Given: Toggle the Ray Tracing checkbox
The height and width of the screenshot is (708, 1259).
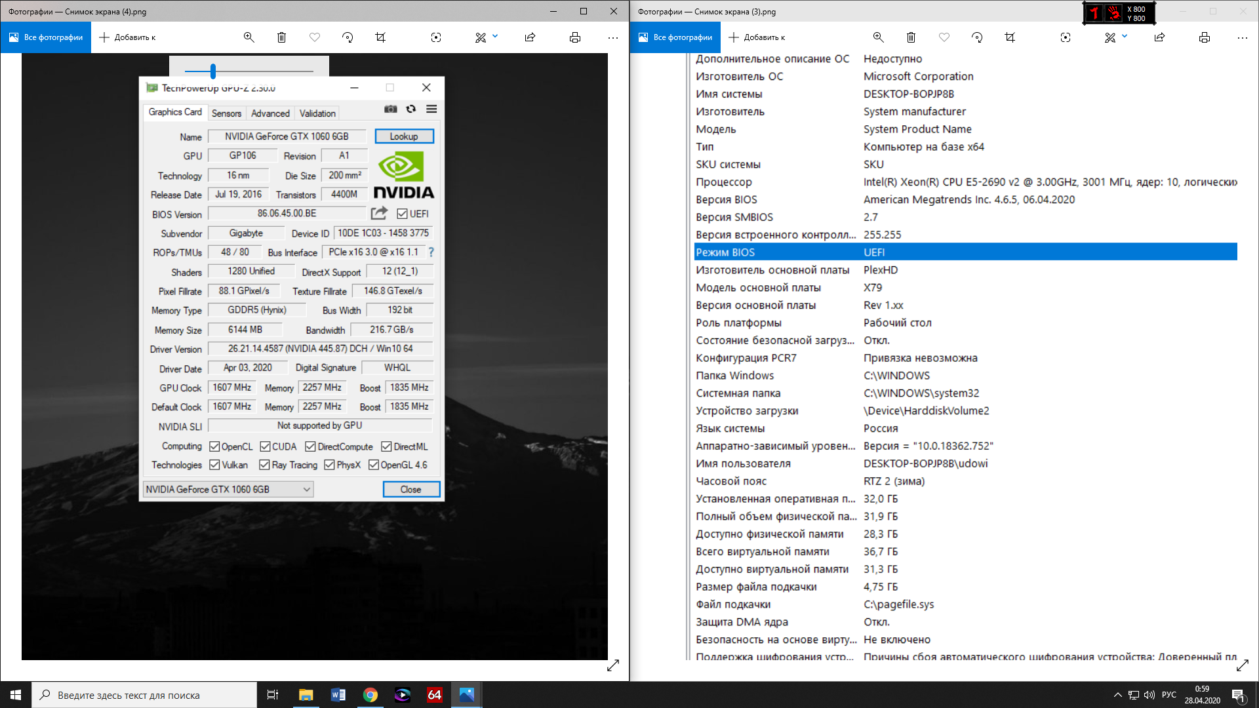Looking at the screenshot, I should (264, 465).
